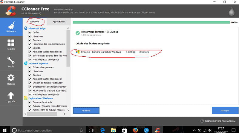The image size is (239, 133).
Task: Open File Explorer from taskbar
Action: point(113,130)
